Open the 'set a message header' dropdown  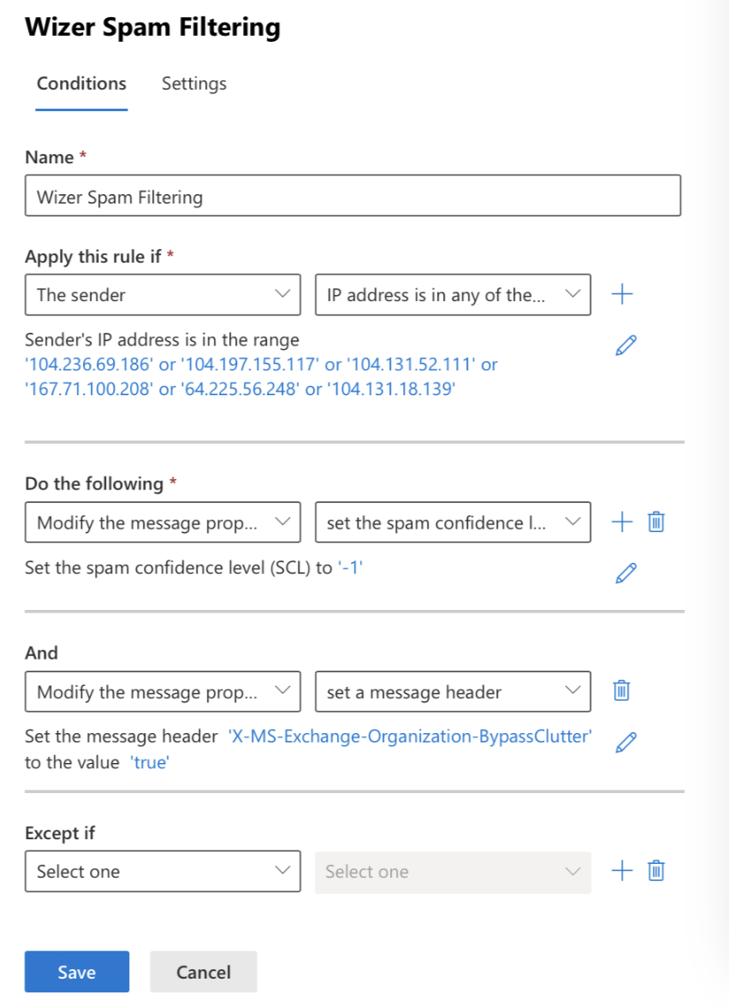click(x=453, y=691)
